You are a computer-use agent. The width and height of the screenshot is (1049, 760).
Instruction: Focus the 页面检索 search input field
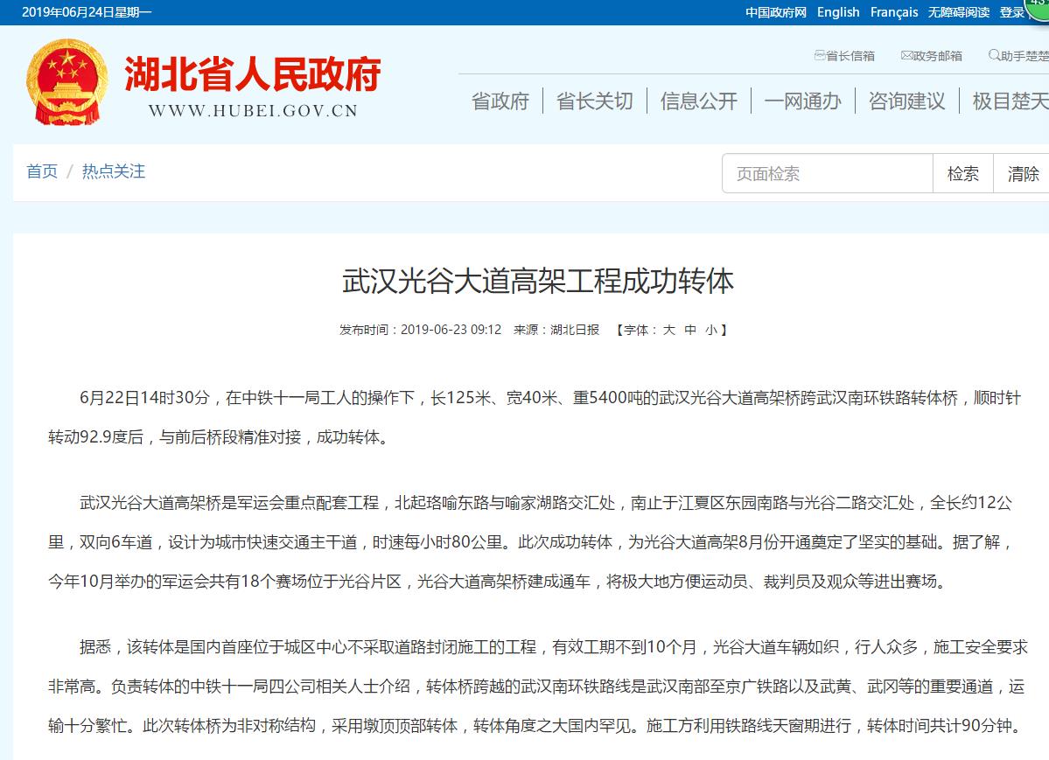pos(827,174)
